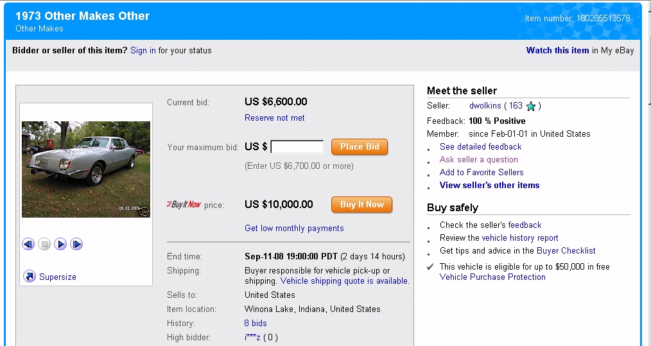Open the silver car photo thumbnail
This screenshot has height=346, width=651.
pyautogui.click(x=86, y=169)
